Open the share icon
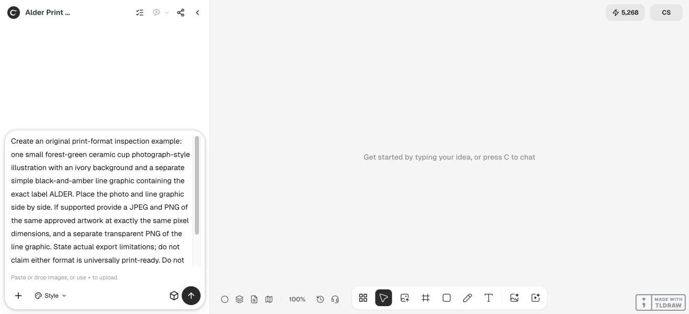689x314 pixels. (181, 13)
